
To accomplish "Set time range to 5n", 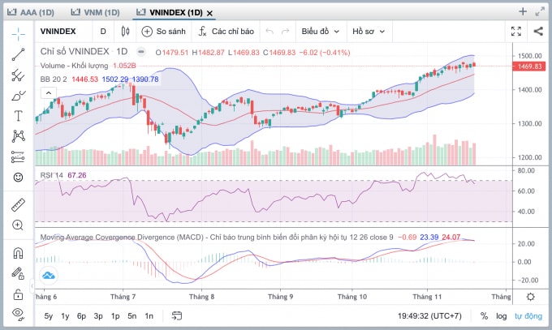I will pos(132,316).
